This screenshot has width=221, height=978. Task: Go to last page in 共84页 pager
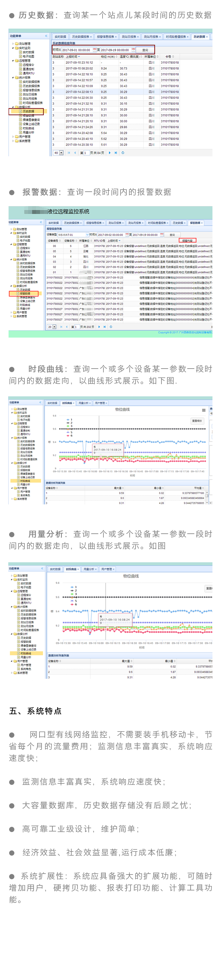(116, 153)
